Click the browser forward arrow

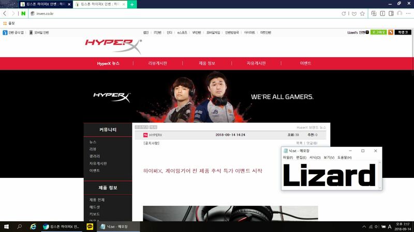coord(13,13)
